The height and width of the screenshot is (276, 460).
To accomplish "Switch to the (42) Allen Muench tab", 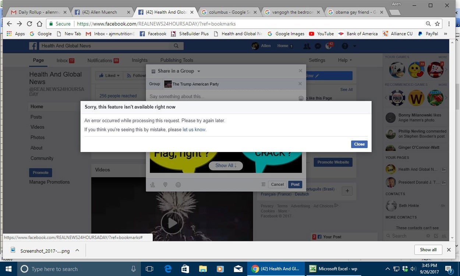I will pyautogui.click(x=102, y=12).
